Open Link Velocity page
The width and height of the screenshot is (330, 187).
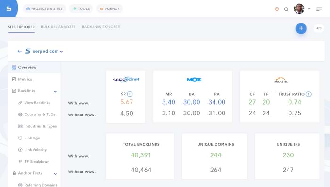pos(35,150)
